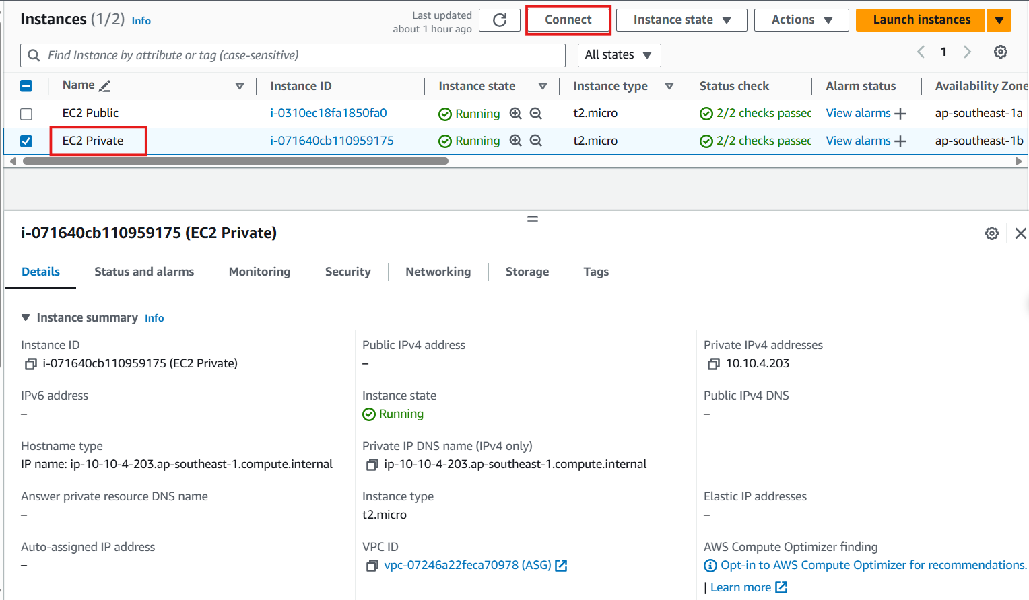Image resolution: width=1029 pixels, height=600 pixels.
Task: Click search magnifier icon in filter box
Action: click(x=34, y=55)
